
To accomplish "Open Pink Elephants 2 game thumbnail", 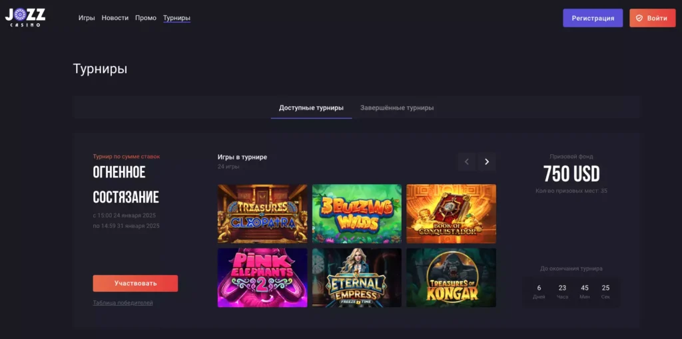I will 262,278.
